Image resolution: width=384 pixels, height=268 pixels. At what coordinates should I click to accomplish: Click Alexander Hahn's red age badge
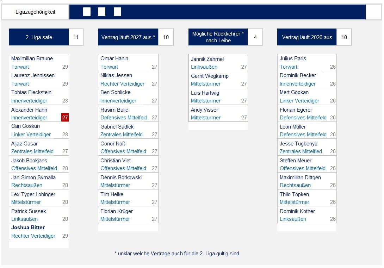pos(65,118)
